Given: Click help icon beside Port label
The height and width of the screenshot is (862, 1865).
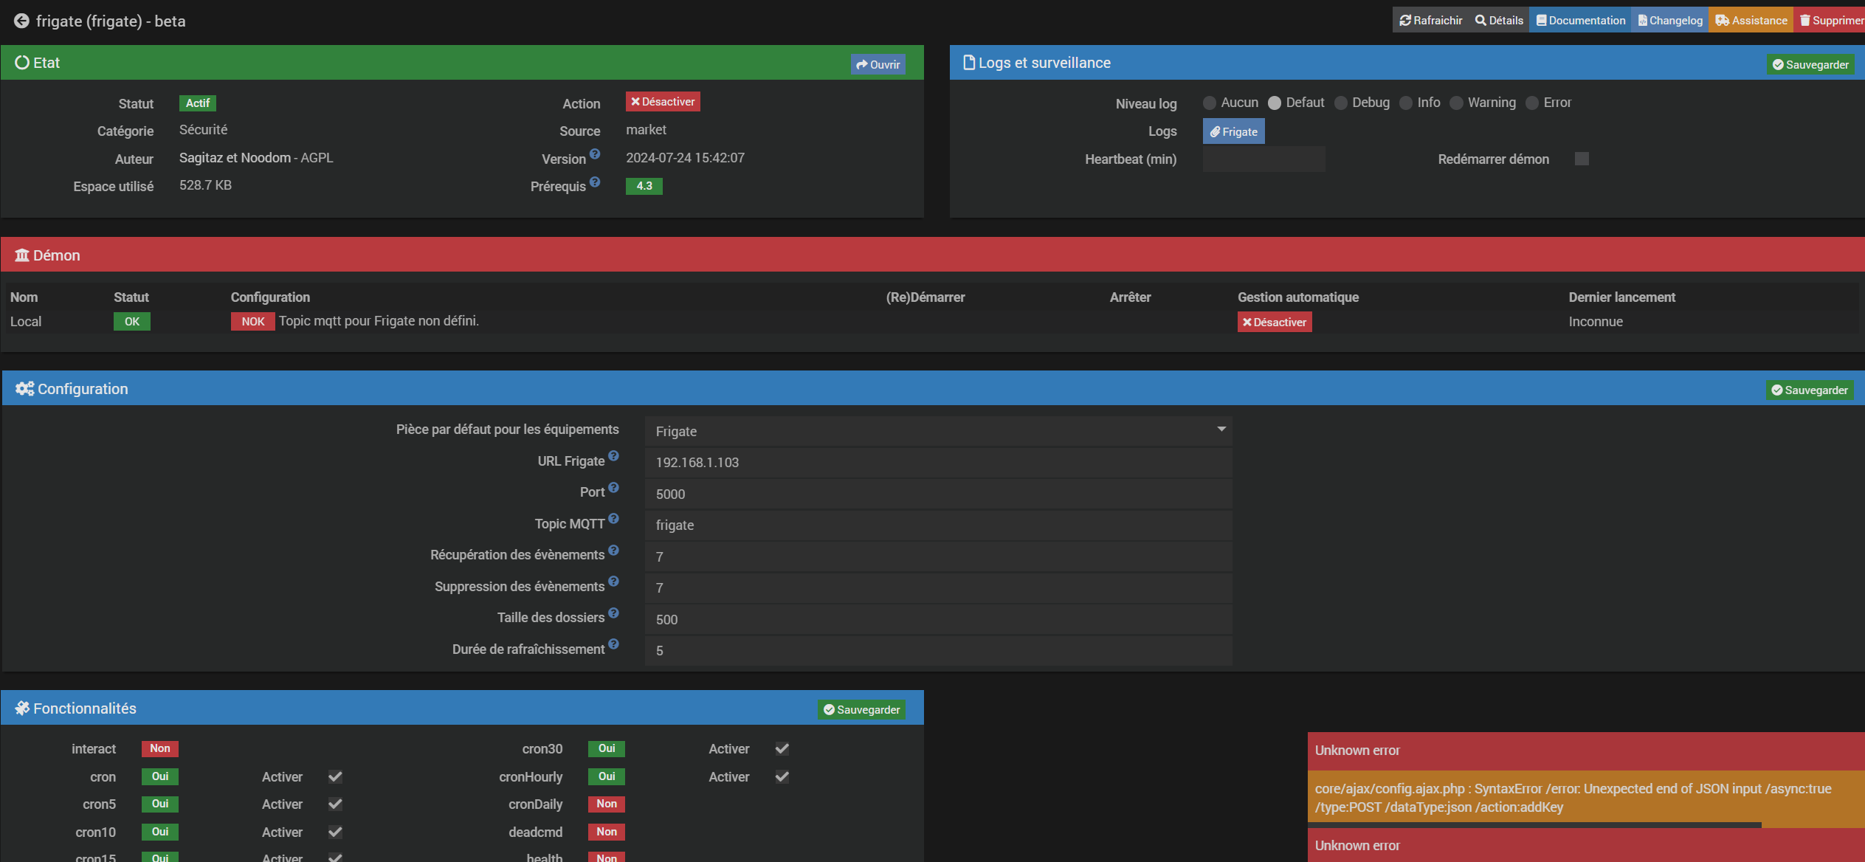Looking at the screenshot, I should 613,488.
